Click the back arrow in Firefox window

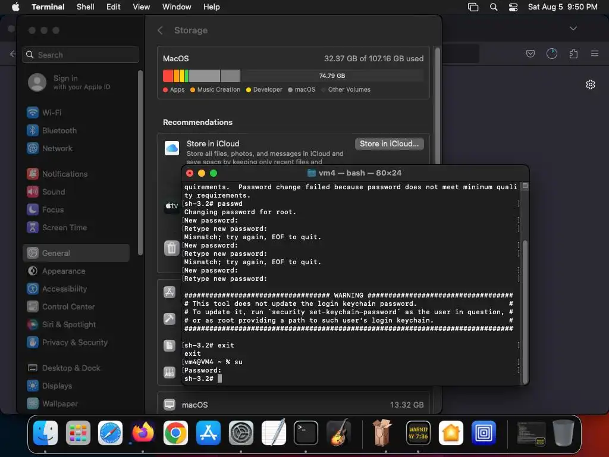click(x=13, y=54)
